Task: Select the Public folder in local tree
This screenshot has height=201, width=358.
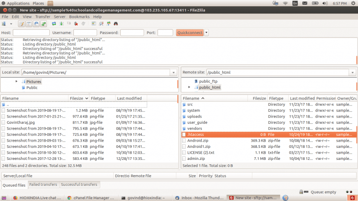Action: click(32, 88)
